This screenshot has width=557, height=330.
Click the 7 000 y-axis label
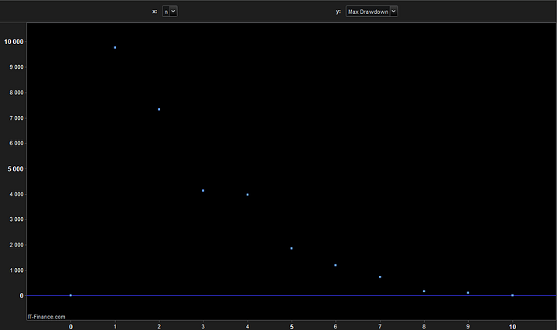point(16,118)
